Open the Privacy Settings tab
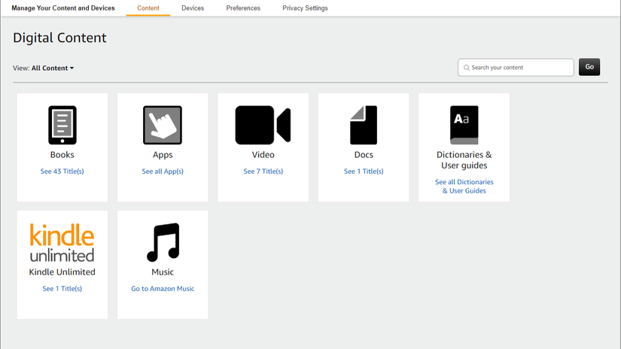The width and height of the screenshot is (621, 349). [x=305, y=8]
